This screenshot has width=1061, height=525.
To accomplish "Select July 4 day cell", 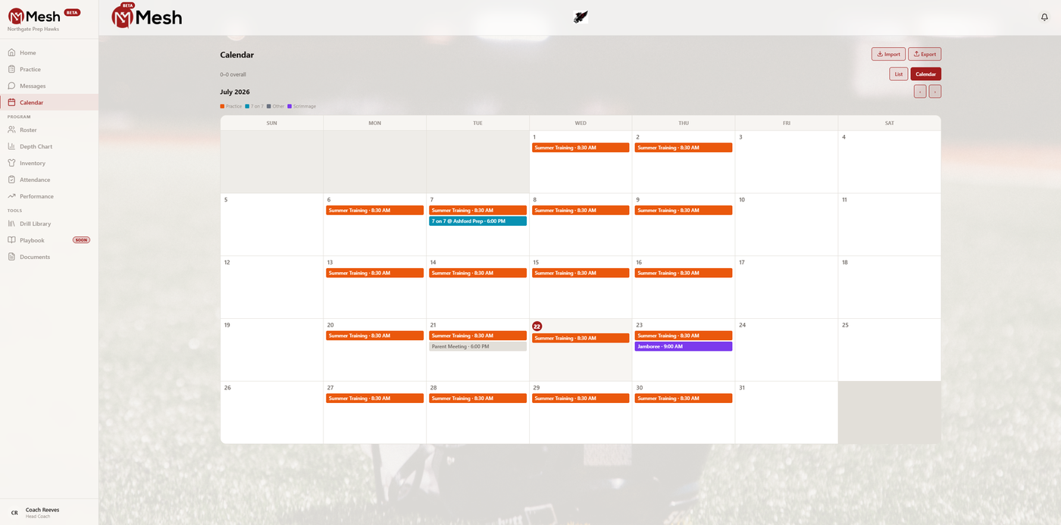I will 890,161.
